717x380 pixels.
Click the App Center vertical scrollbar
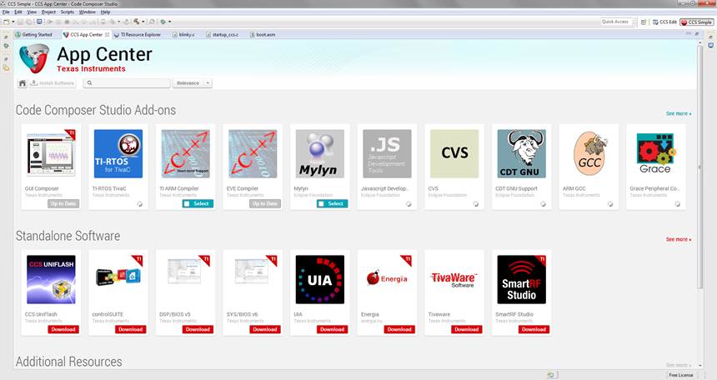700,167
